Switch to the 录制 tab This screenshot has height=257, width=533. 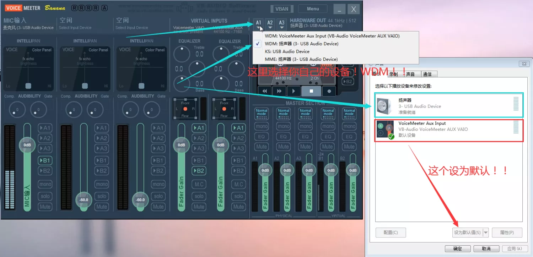coord(393,74)
